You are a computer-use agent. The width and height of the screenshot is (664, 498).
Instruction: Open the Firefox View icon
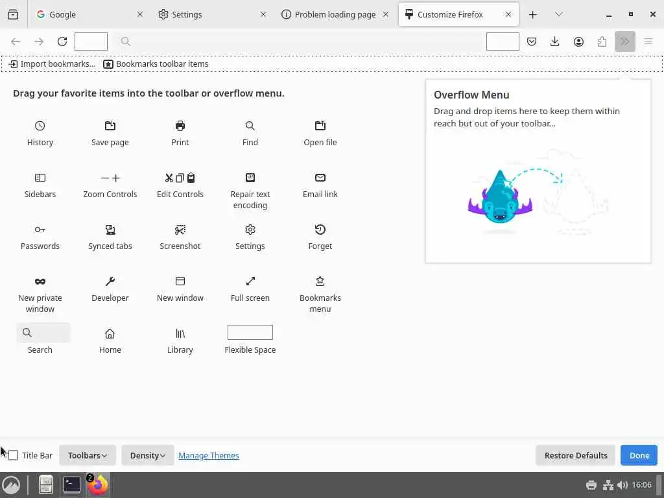click(x=13, y=14)
